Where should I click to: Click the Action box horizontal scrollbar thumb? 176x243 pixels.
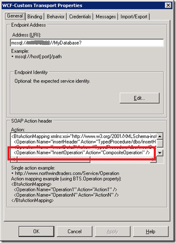point(54,159)
